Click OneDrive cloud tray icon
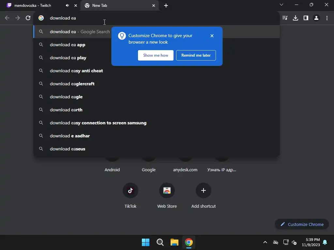The image size is (334, 250). 276,242
